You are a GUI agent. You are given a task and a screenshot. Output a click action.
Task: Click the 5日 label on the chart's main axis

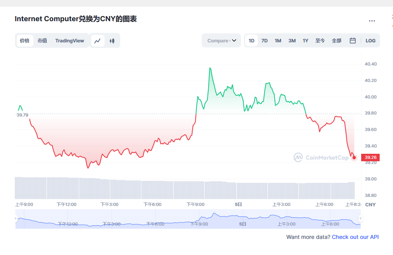(238, 204)
